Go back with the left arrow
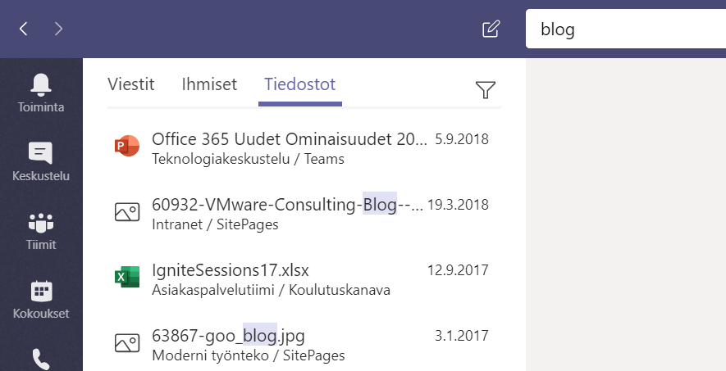The width and height of the screenshot is (726, 371). click(x=24, y=29)
